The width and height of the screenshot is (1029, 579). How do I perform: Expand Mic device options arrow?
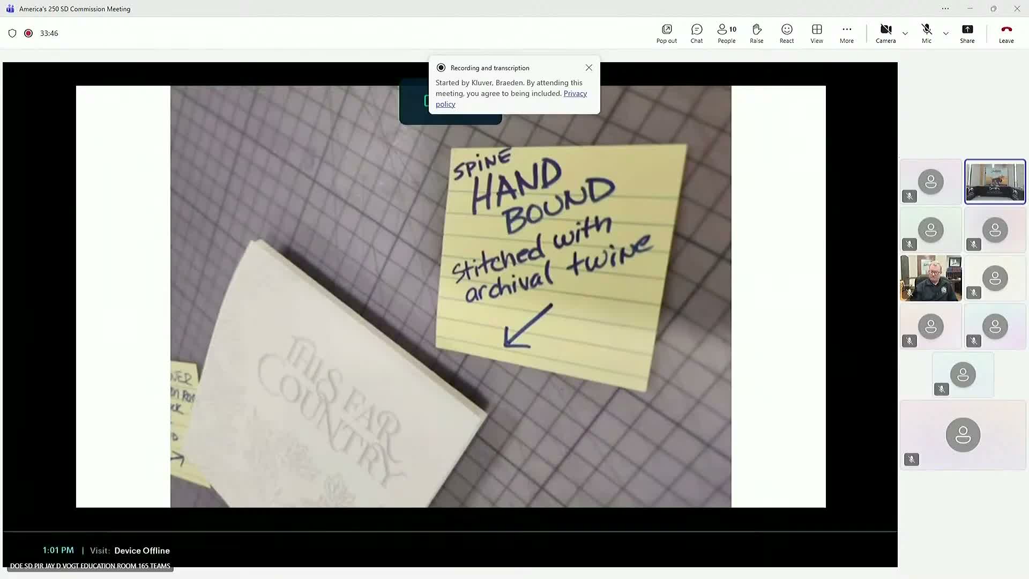[x=946, y=33]
